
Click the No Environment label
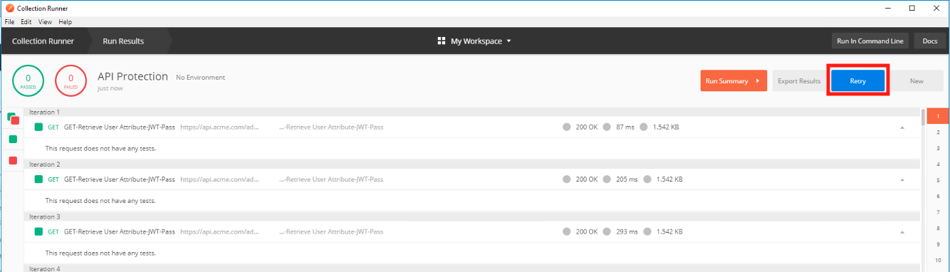[x=200, y=77]
